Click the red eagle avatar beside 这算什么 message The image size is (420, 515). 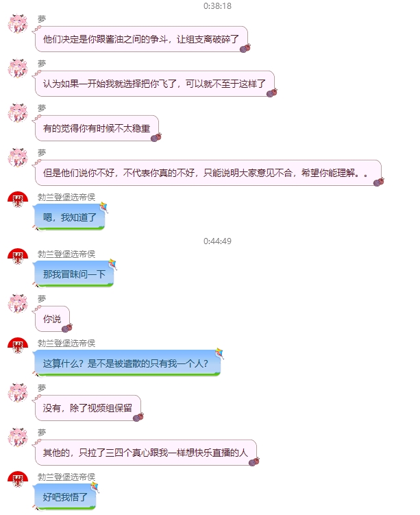coord(18,346)
